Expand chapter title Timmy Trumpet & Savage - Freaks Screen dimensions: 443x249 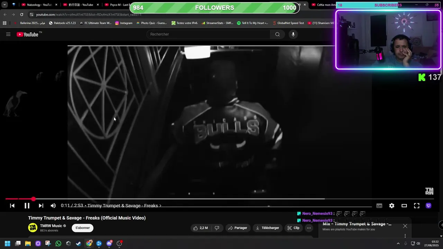click(124, 206)
